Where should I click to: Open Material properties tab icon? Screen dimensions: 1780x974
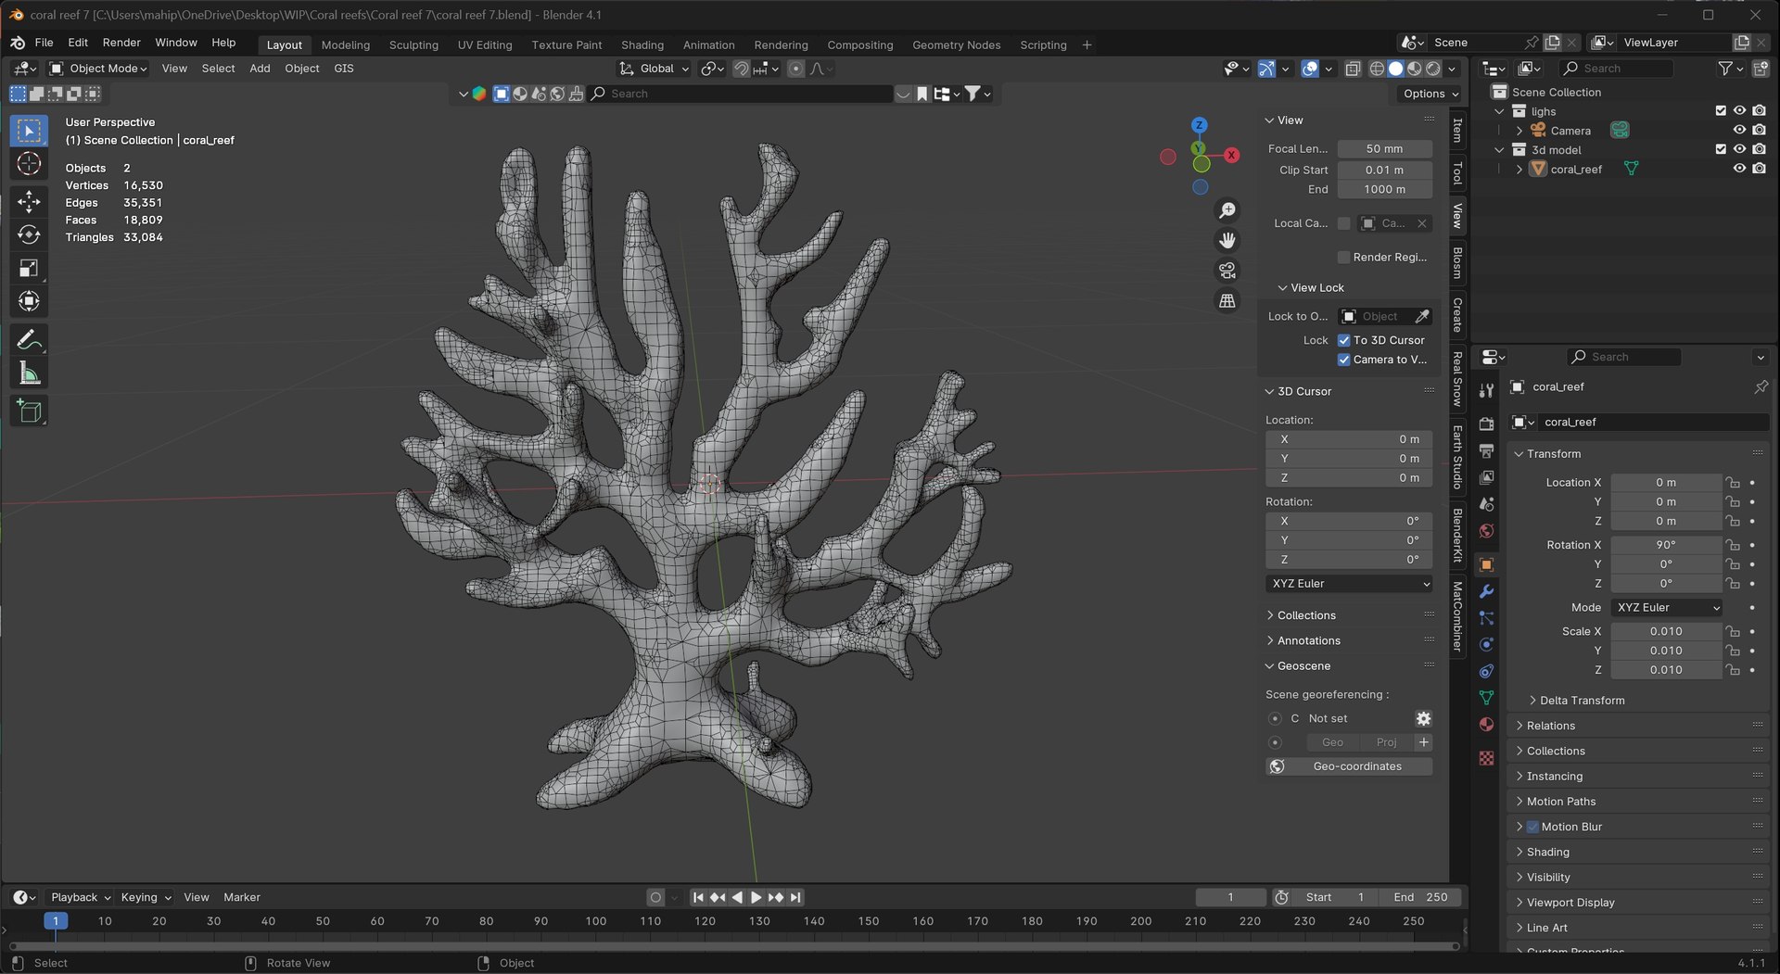coord(1486,724)
